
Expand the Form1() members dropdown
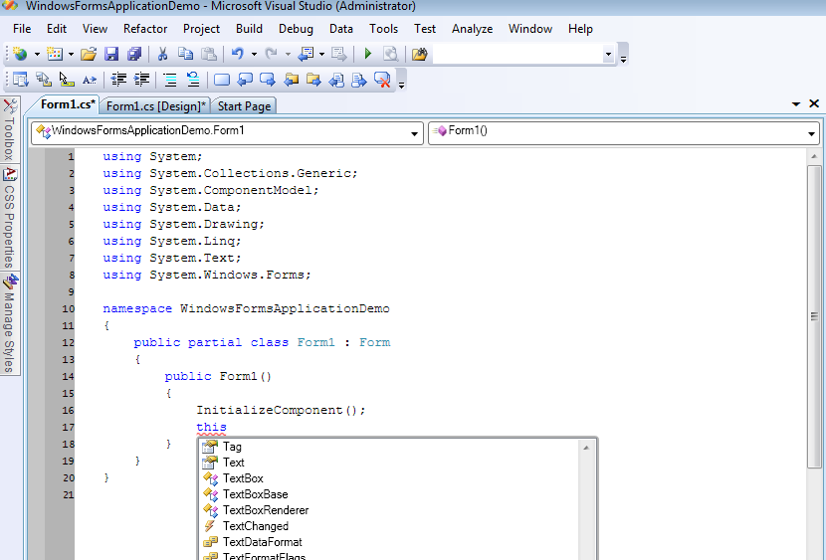pos(812,133)
